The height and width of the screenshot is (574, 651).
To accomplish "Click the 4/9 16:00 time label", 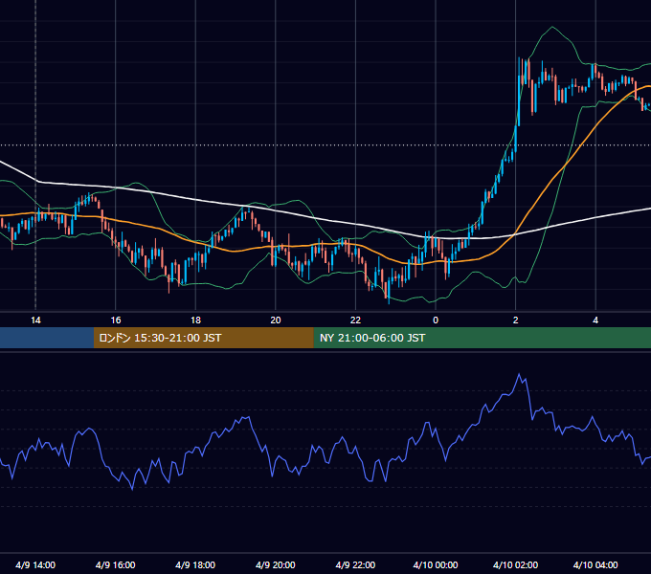I will click(116, 564).
